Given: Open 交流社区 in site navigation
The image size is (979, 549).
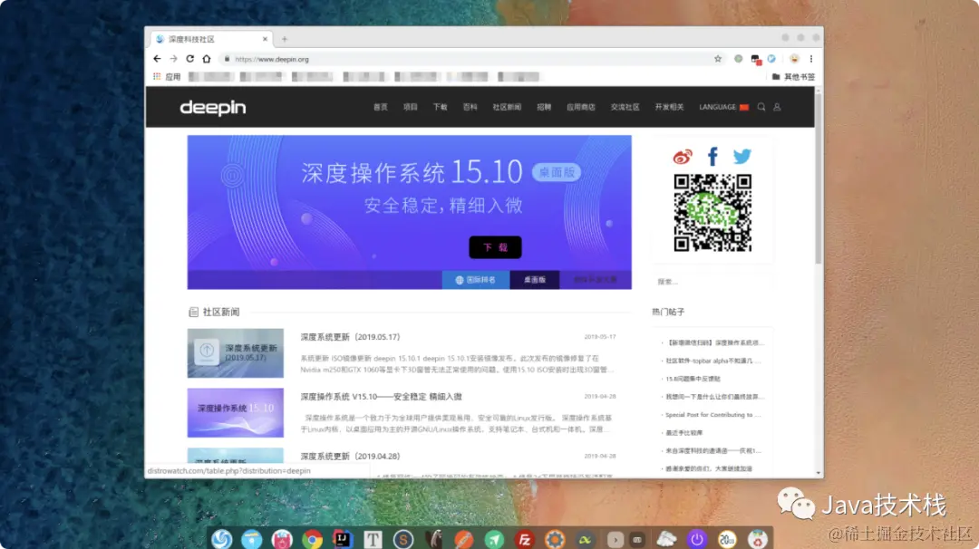Looking at the screenshot, I should coord(625,107).
